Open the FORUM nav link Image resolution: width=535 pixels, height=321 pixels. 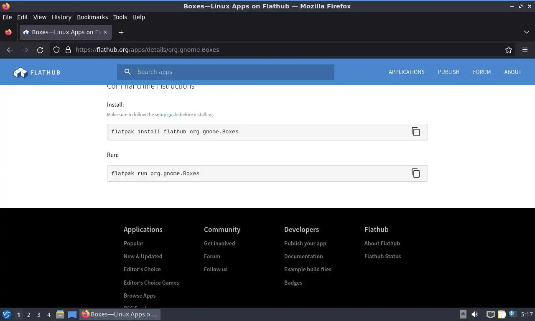click(481, 72)
